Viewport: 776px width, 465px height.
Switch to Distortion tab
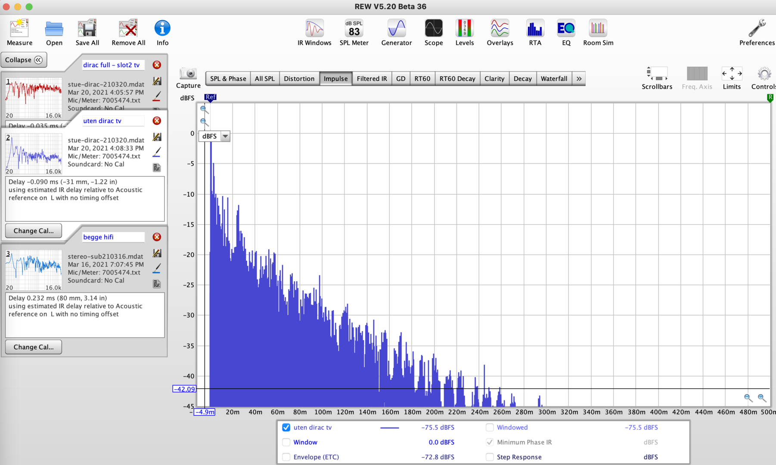tap(299, 78)
